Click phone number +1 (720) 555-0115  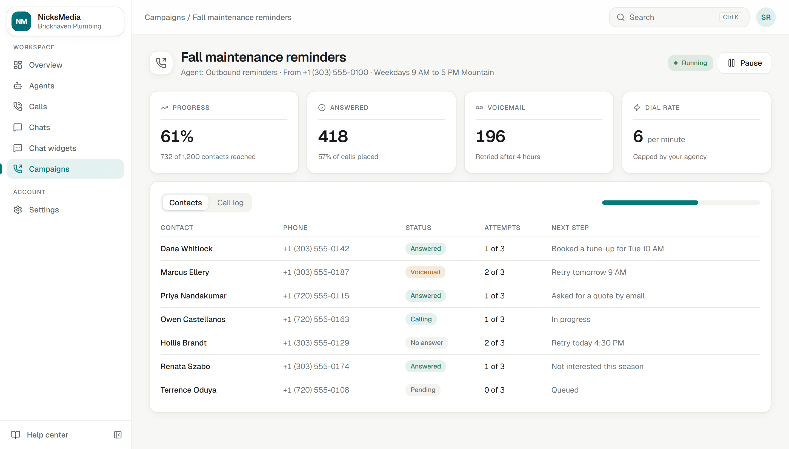tap(316, 296)
